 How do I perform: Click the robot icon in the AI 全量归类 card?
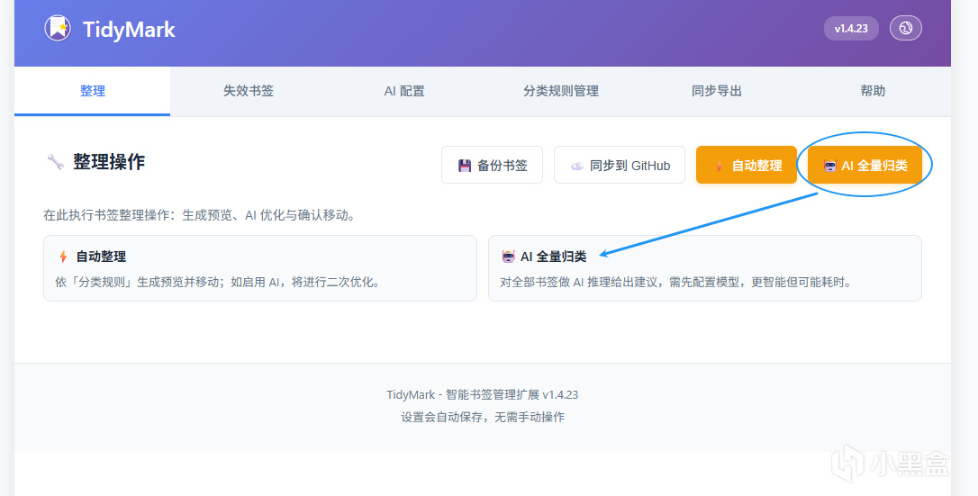pos(508,257)
